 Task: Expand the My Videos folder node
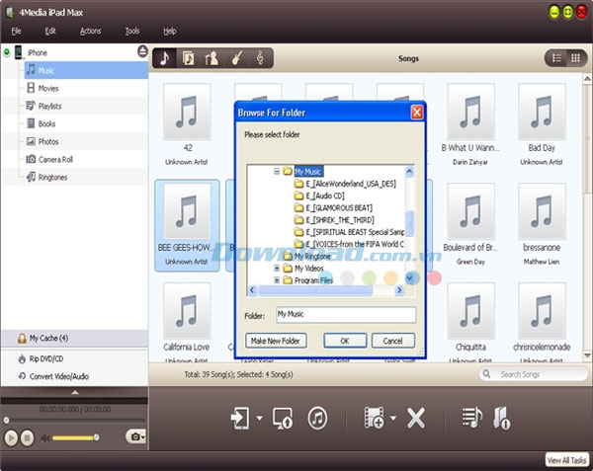point(278,268)
